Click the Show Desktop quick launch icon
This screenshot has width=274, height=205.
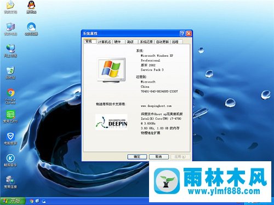pos(37,201)
